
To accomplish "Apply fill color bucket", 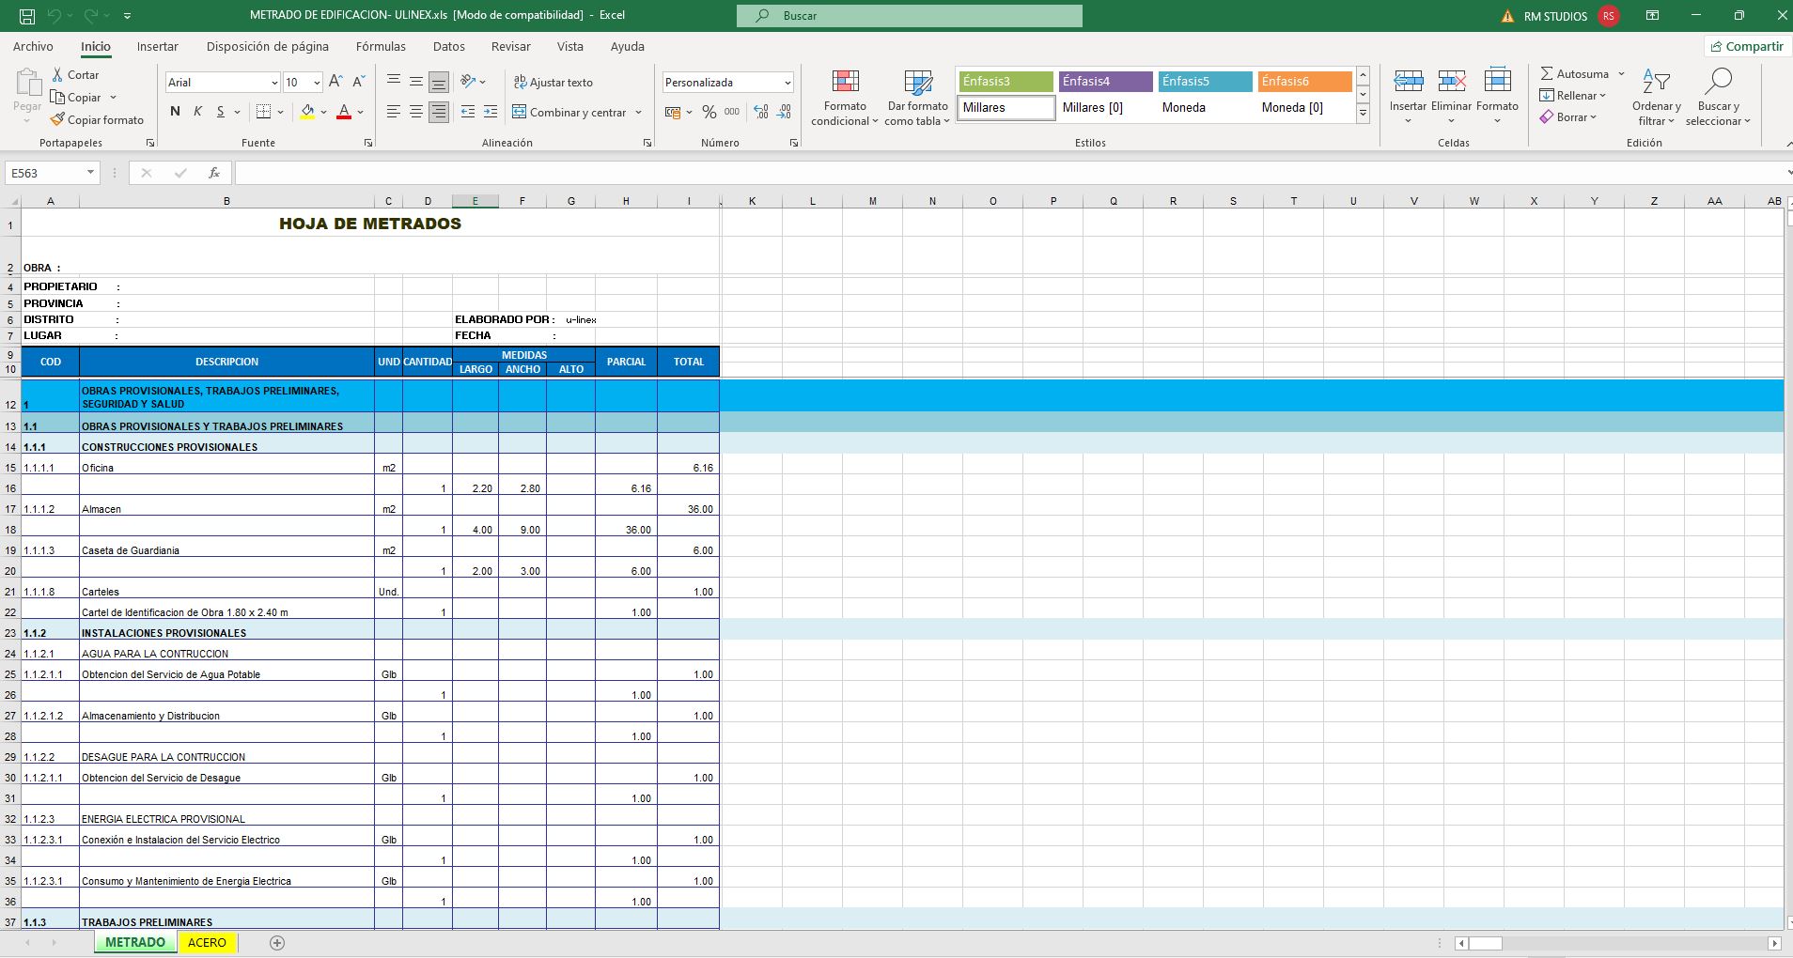I will pyautogui.click(x=307, y=112).
